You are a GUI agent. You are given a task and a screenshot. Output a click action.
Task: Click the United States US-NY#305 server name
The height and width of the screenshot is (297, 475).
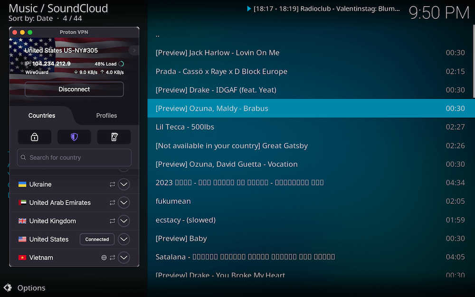61,50
